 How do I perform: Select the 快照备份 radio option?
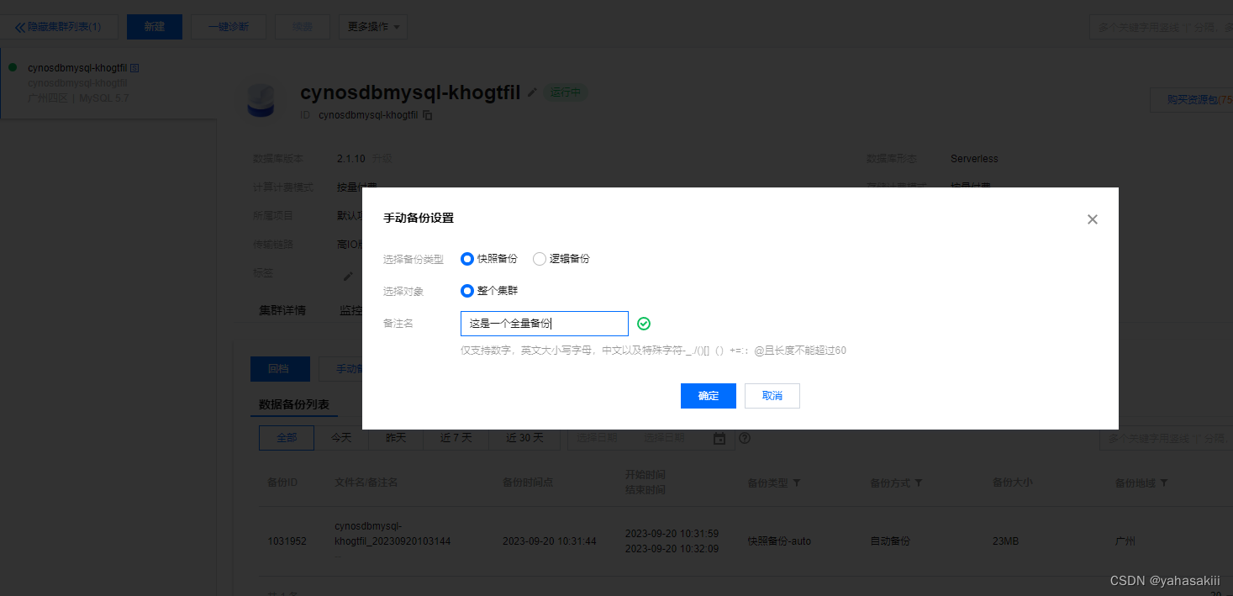(x=467, y=259)
